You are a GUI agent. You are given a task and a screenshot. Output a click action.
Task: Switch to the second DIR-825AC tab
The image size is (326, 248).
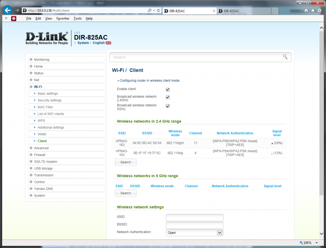(x=242, y=11)
